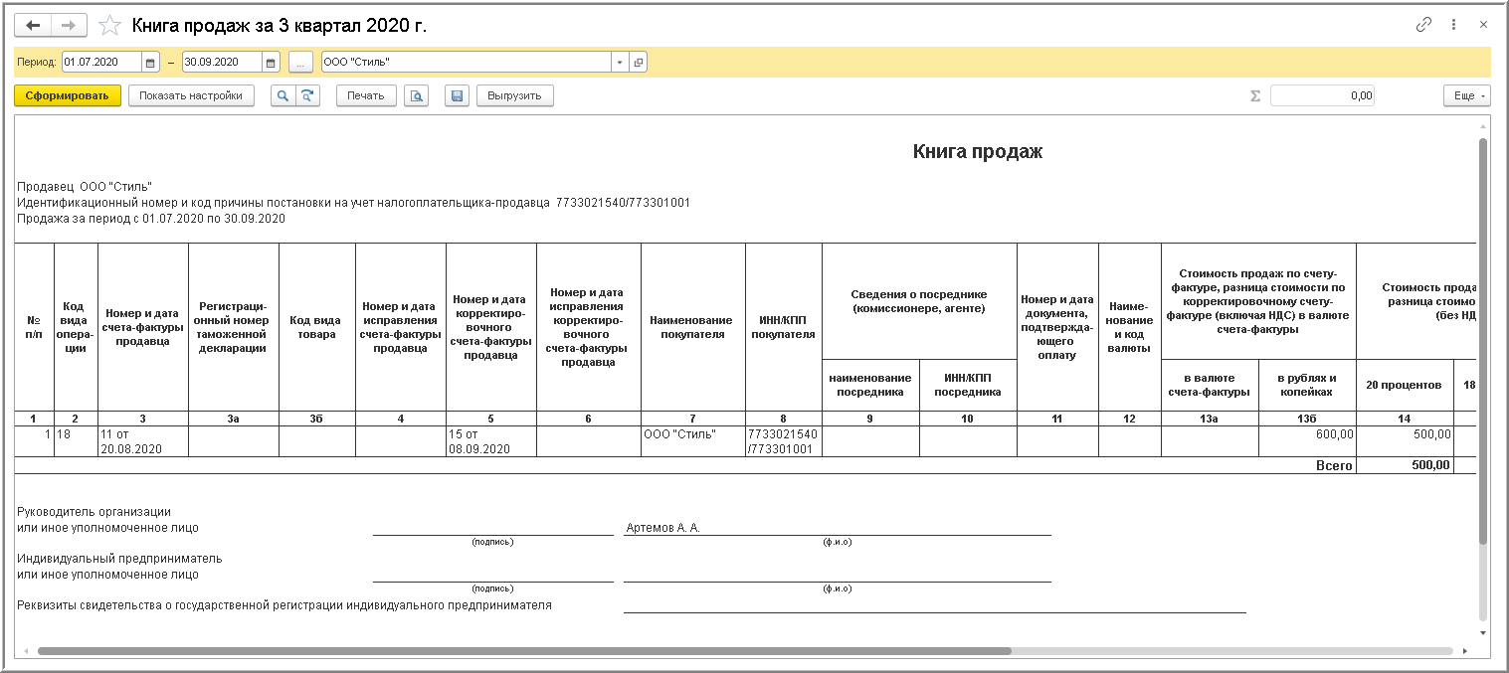Image resolution: width=1509 pixels, height=673 pixels.
Task: Select the Всего label cell
Action: (1334, 465)
